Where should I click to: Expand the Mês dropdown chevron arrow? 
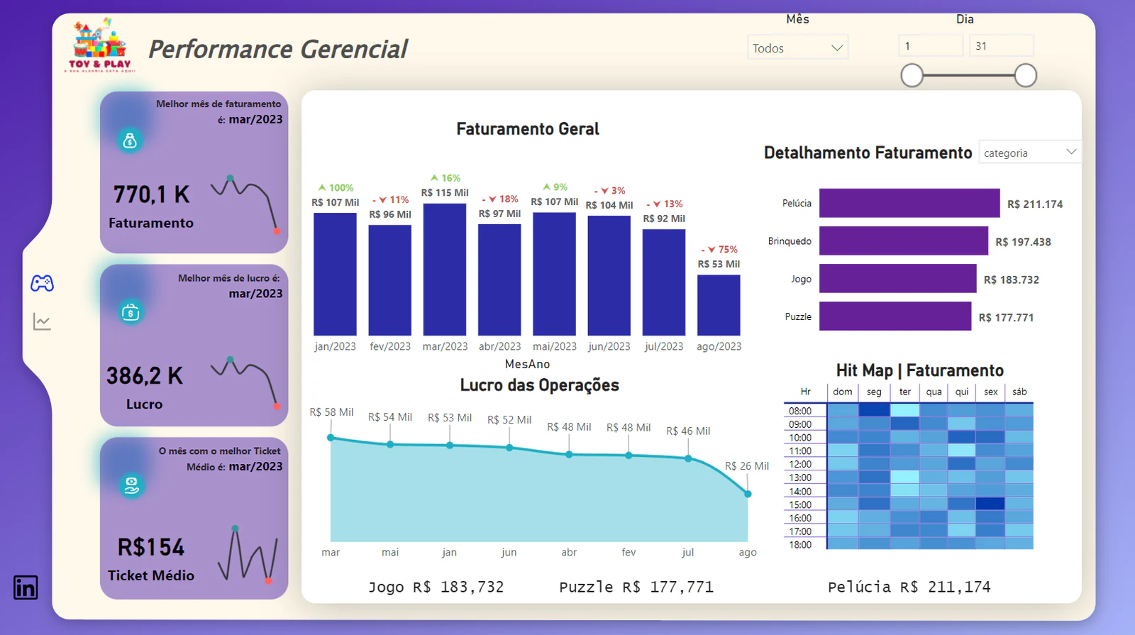point(837,48)
